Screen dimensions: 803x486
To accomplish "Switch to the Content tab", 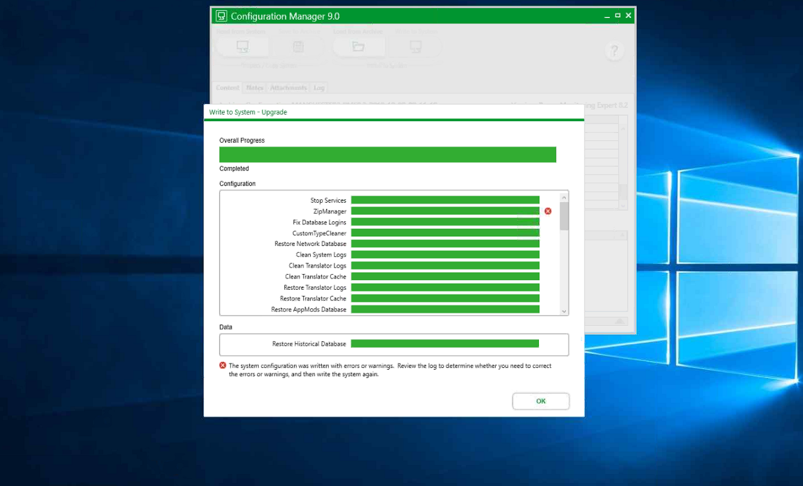I will click(x=228, y=88).
